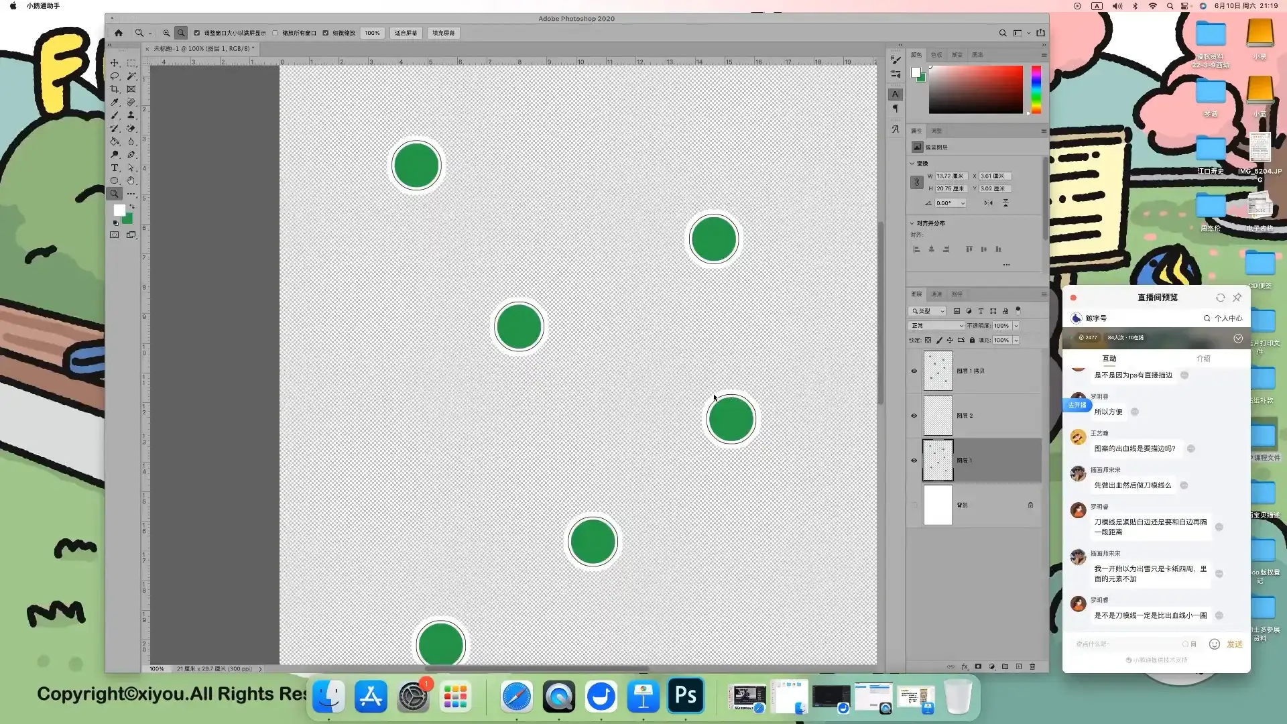Select the Paint Bucket tool
Screen dimensions: 1287x724
115,141
